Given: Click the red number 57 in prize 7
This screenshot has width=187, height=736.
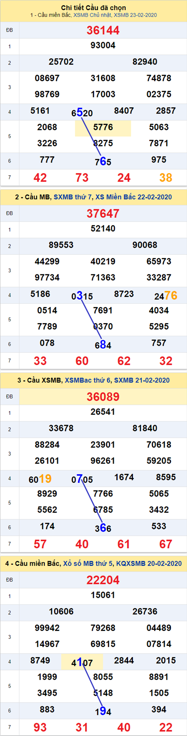Looking at the screenshot, I should 40,544.
